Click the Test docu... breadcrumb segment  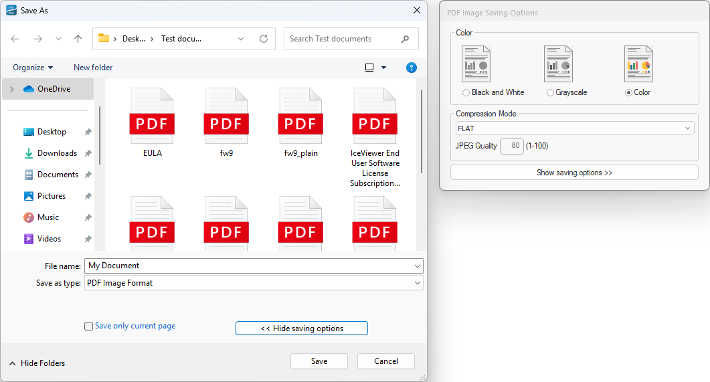[181, 39]
